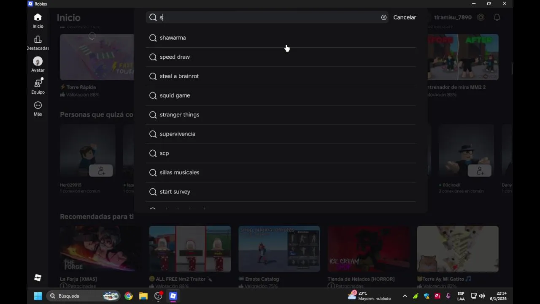The height and width of the screenshot is (304, 540).
Task: Open the Equipo sidebar icon
Action: pyautogui.click(x=38, y=83)
